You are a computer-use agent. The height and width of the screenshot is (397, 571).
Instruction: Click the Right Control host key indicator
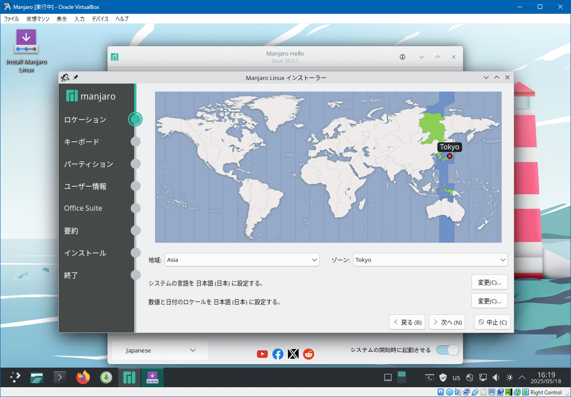click(546, 392)
